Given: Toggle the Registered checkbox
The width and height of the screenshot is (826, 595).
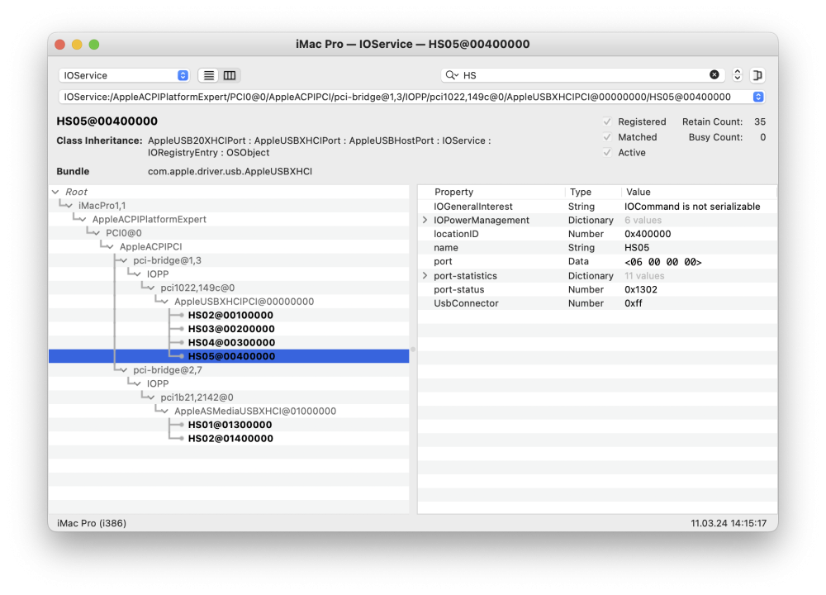Looking at the screenshot, I should click(x=607, y=121).
